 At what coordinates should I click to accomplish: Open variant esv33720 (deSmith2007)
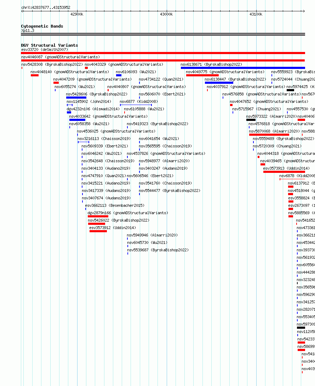(x=45, y=49)
